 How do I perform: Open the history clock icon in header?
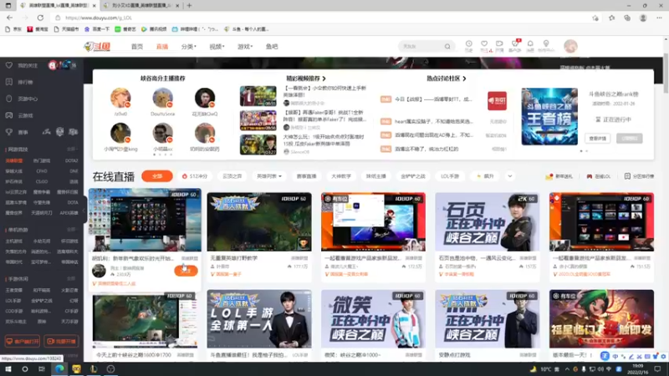tap(468, 44)
